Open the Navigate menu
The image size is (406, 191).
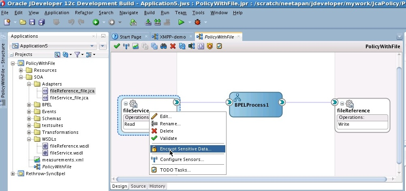(129, 13)
